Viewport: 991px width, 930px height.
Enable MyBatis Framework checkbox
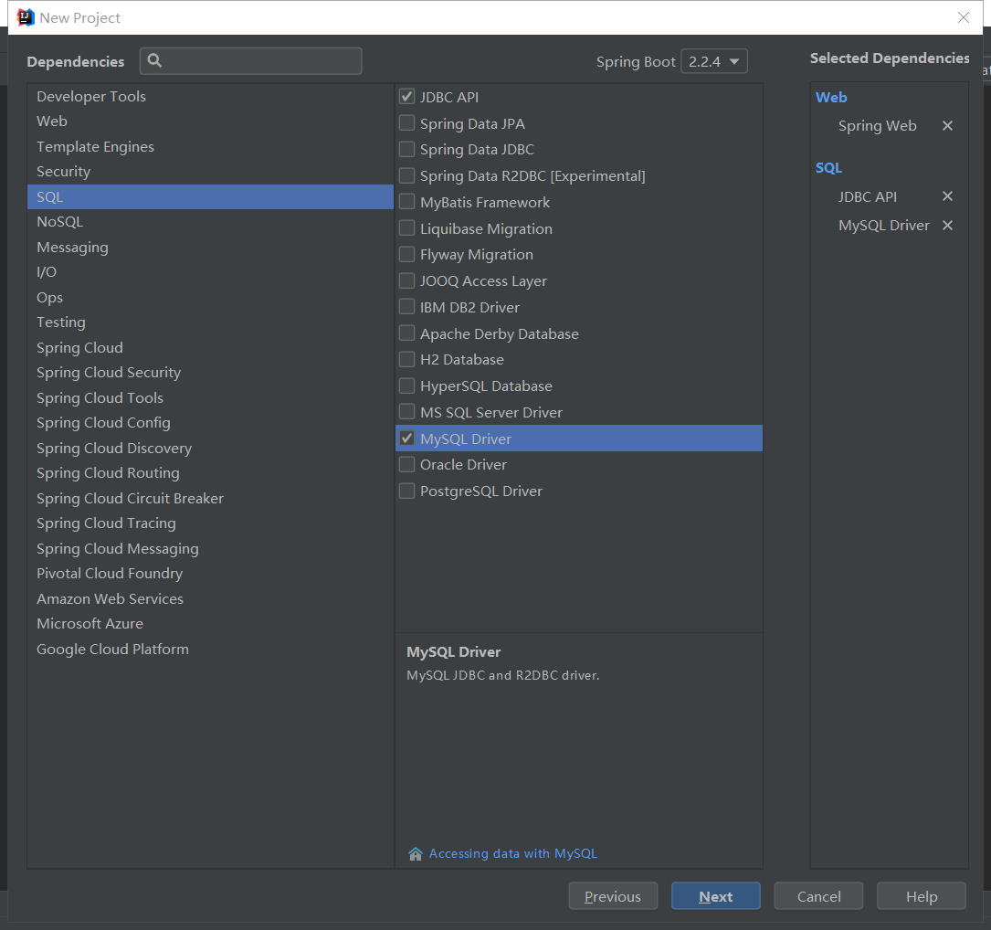pyautogui.click(x=406, y=202)
